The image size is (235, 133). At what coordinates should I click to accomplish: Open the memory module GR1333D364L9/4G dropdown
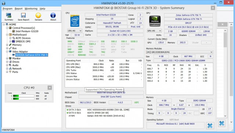(x=180, y=52)
